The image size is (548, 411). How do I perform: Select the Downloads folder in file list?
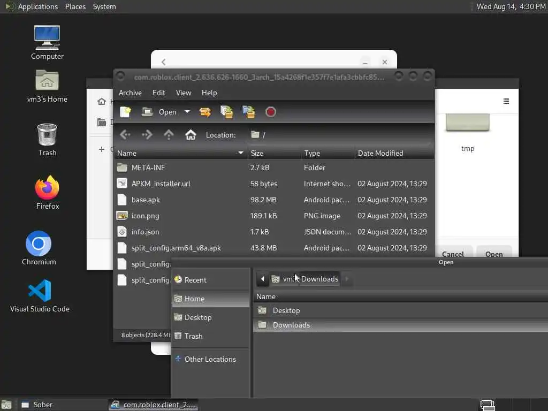coord(400,325)
